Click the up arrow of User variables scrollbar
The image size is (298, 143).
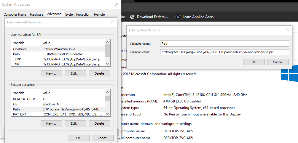pyautogui.click(x=107, y=42)
